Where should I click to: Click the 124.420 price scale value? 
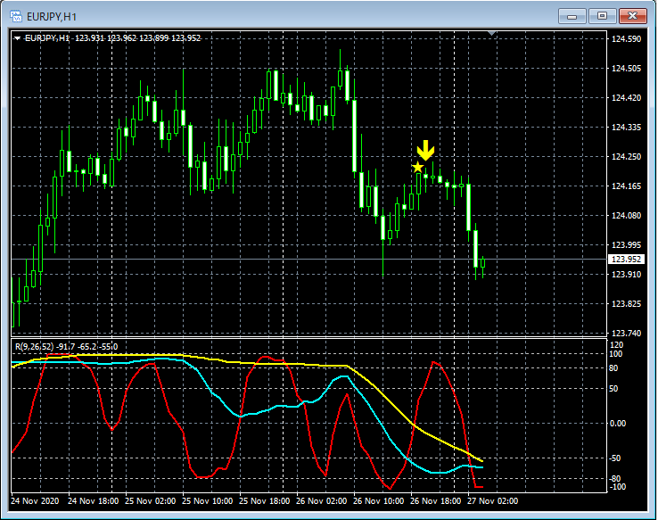626,98
